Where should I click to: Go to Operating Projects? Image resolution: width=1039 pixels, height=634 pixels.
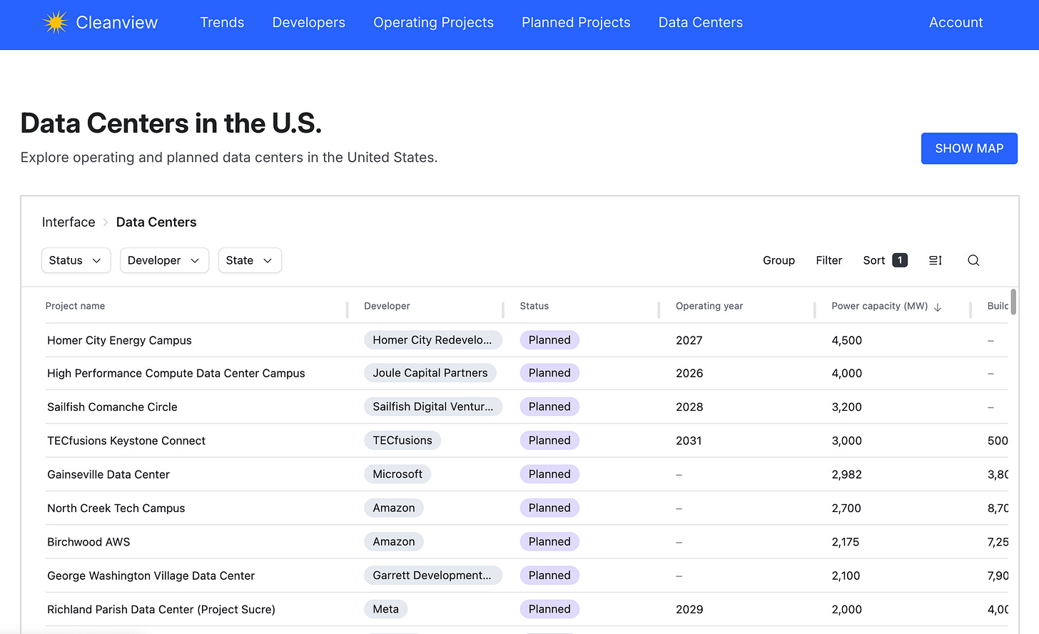433,22
